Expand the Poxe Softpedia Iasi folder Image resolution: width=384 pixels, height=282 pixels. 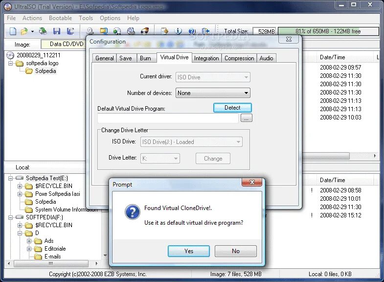20,194
